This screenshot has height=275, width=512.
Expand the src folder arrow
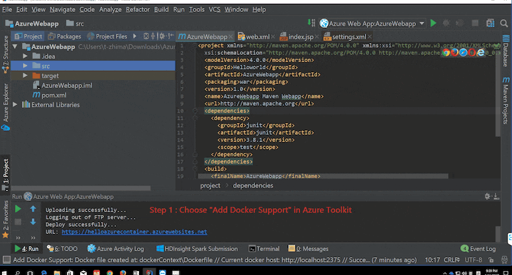coord(25,66)
